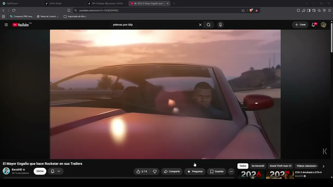
Task: Close the current YouTube tab
Action: (x=168, y=3)
